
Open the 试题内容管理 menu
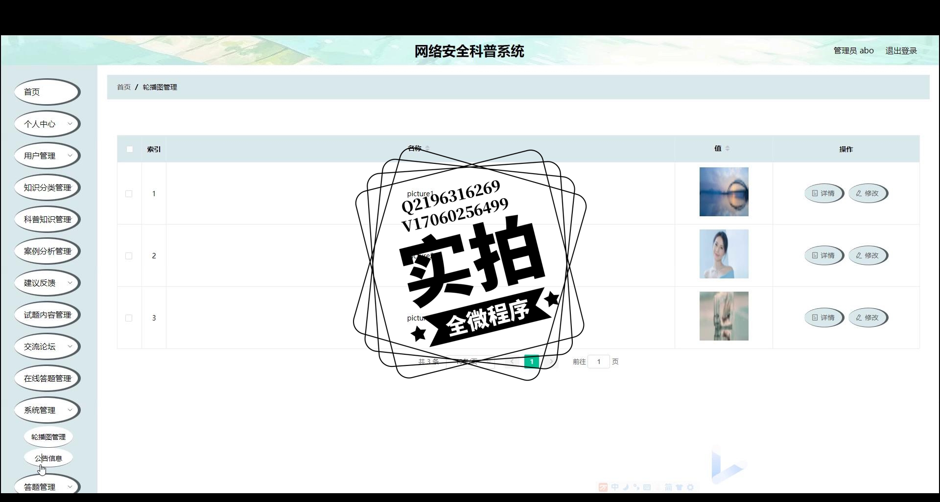[47, 315]
